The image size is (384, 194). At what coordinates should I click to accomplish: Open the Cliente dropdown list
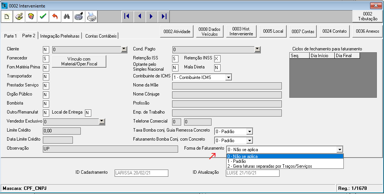point(124,50)
